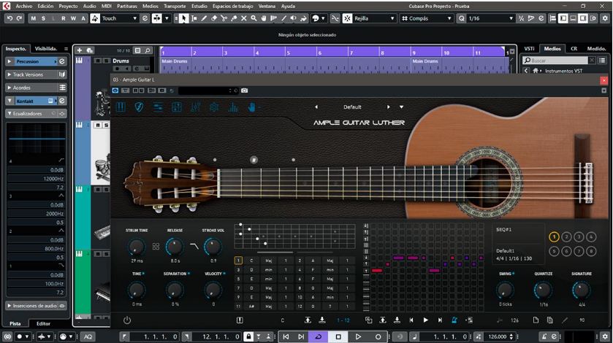Viewport: 613px width, 343px height.
Task: Select the Play speaker tool
Action: point(293,18)
